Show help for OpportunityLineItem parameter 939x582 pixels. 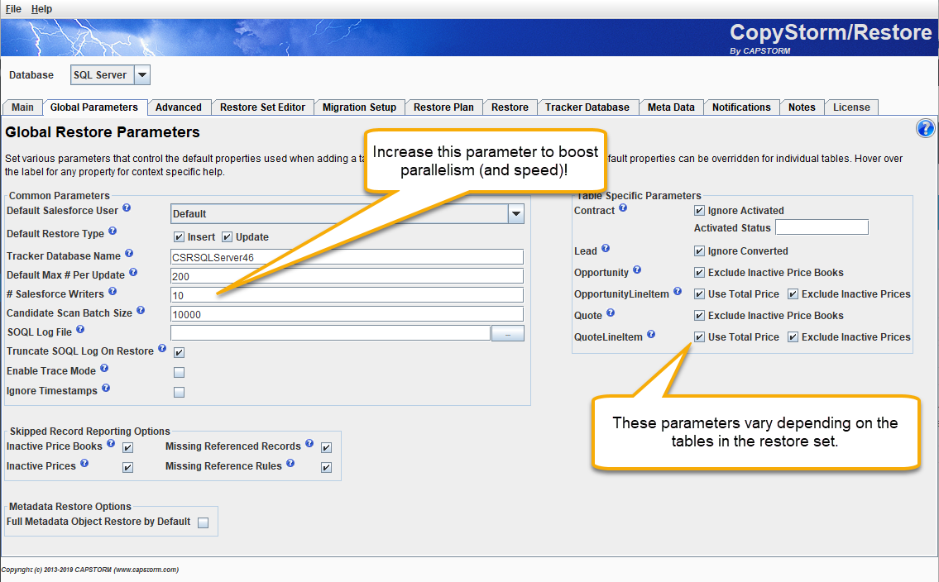coord(678,291)
